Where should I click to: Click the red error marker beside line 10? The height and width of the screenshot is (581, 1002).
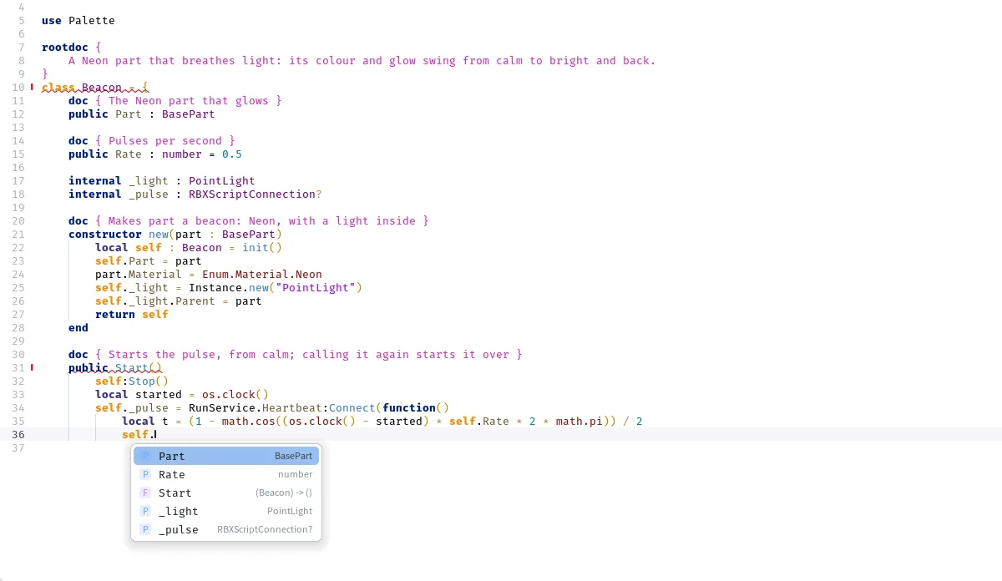[32, 87]
